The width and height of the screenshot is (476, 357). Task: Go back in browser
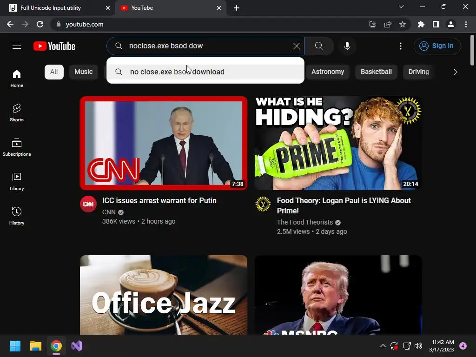coord(10,24)
